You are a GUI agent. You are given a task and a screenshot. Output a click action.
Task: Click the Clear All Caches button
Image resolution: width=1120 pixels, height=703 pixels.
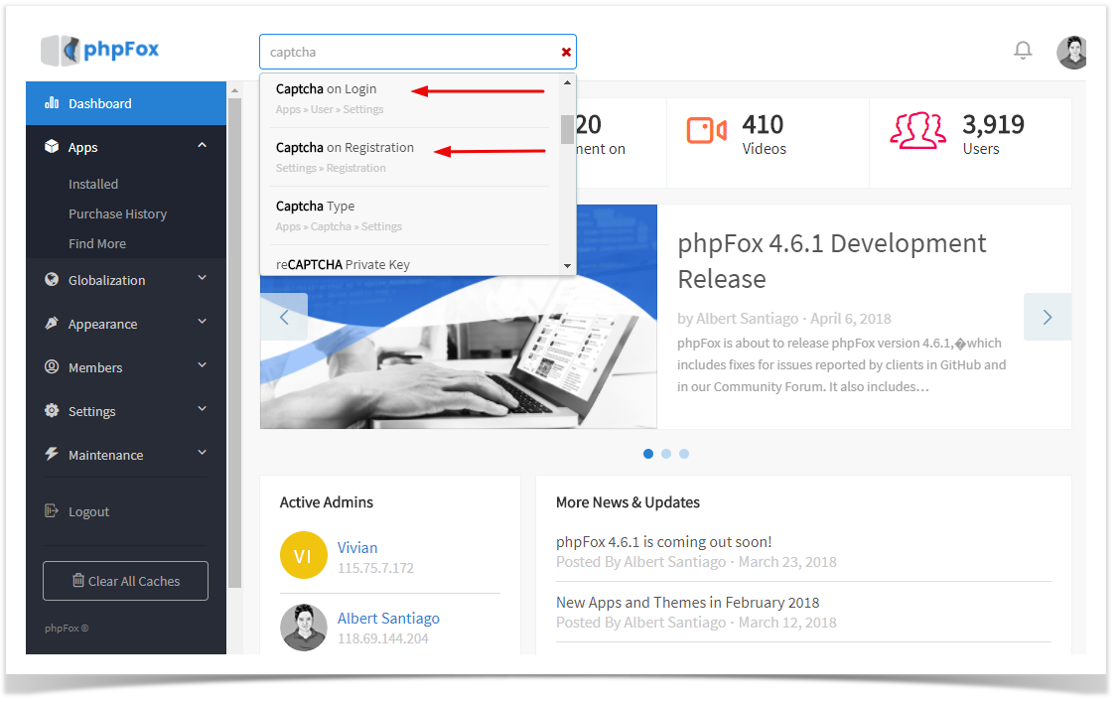[x=126, y=581]
